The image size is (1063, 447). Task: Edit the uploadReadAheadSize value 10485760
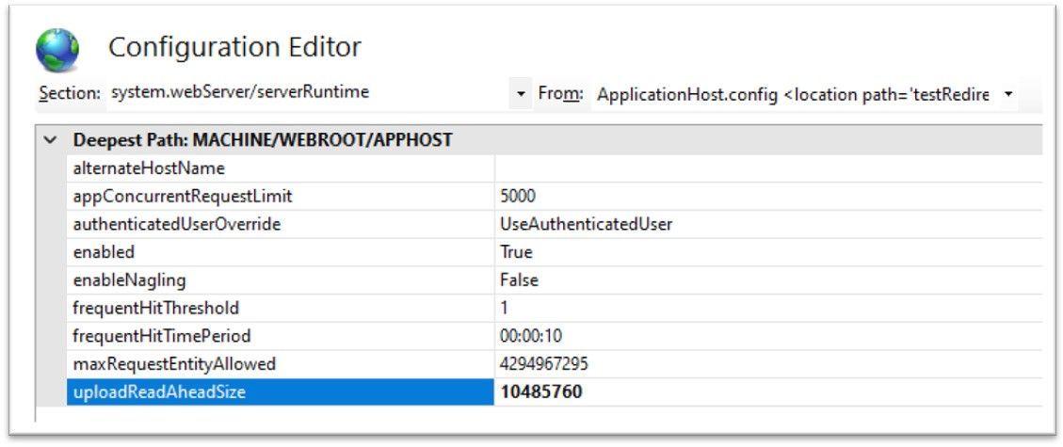click(540, 392)
